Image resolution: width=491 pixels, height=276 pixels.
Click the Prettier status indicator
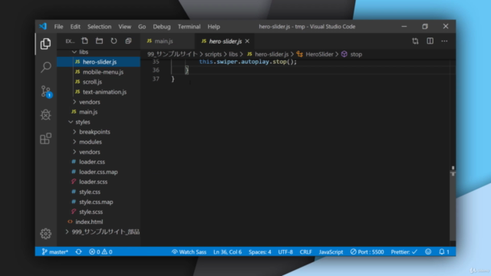coord(404,251)
